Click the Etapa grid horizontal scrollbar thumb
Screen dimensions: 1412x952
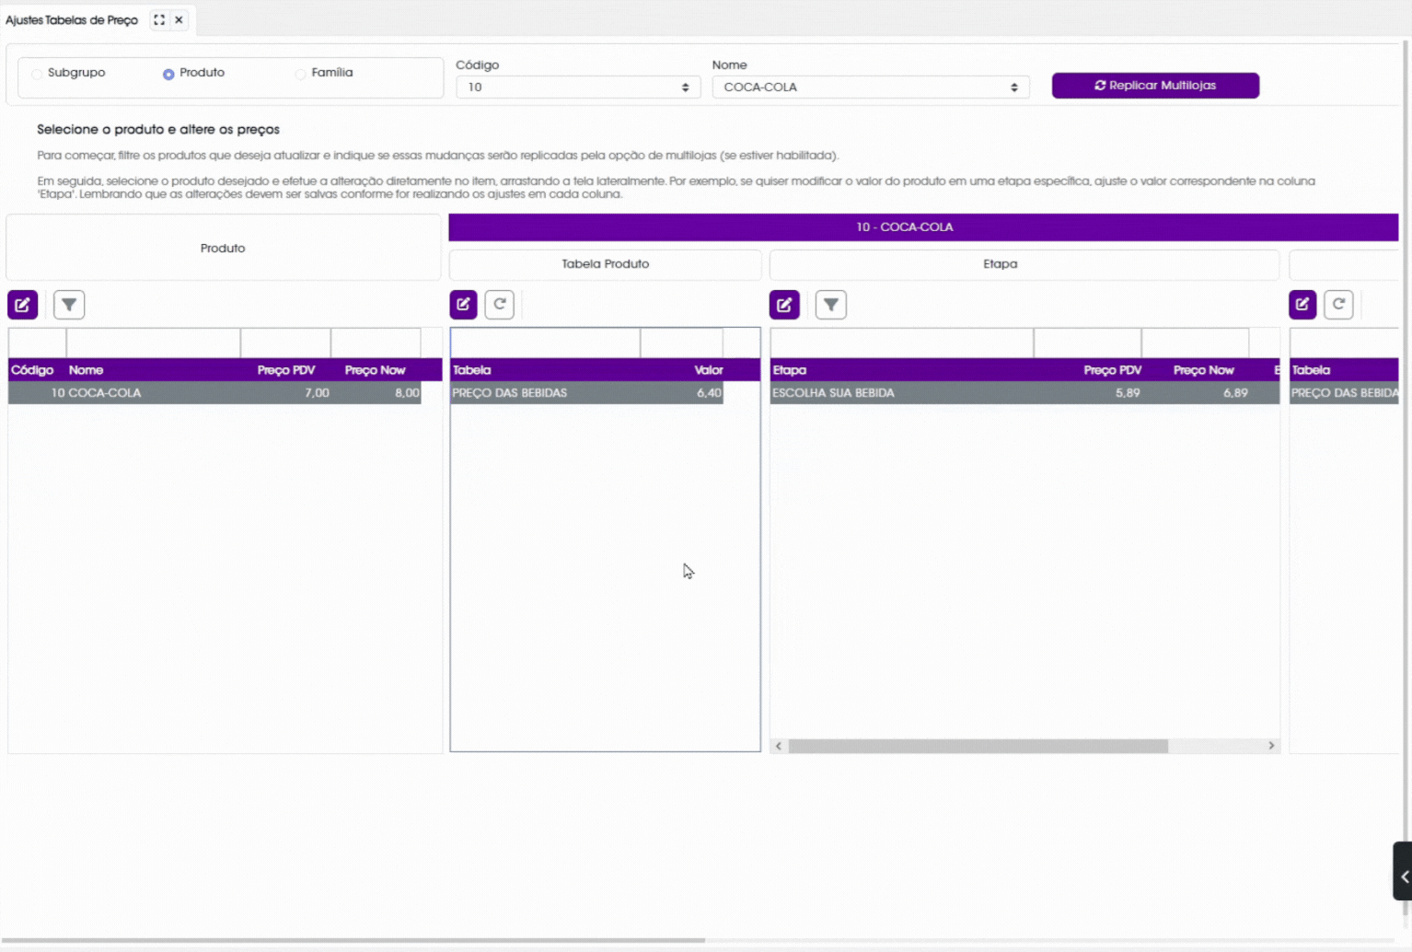click(x=978, y=746)
